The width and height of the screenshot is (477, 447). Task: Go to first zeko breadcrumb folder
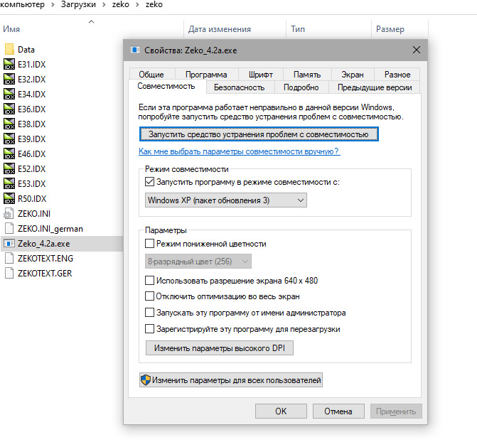pyautogui.click(x=121, y=4)
